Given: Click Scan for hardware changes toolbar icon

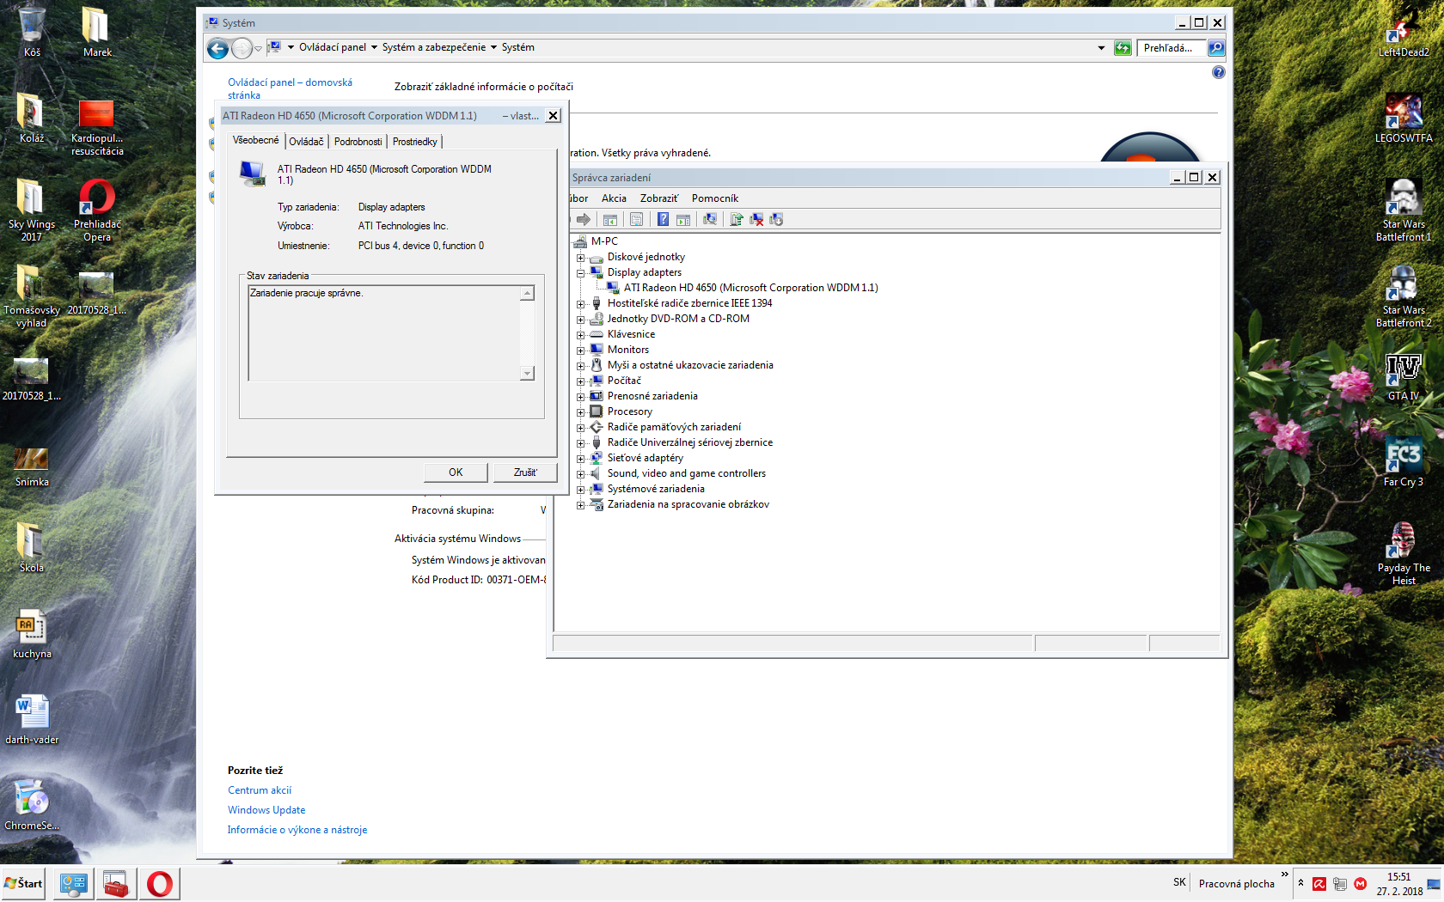Looking at the screenshot, I should tap(710, 220).
